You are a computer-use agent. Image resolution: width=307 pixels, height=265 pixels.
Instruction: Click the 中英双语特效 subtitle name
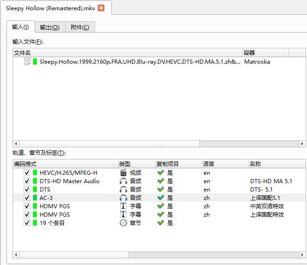tap(267, 206)
